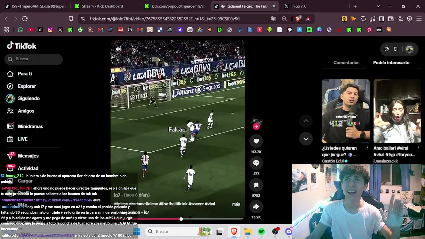This screenshot has width=425, height=239.
Task: Open Task View on the taskbar
Action: (219, 232)
